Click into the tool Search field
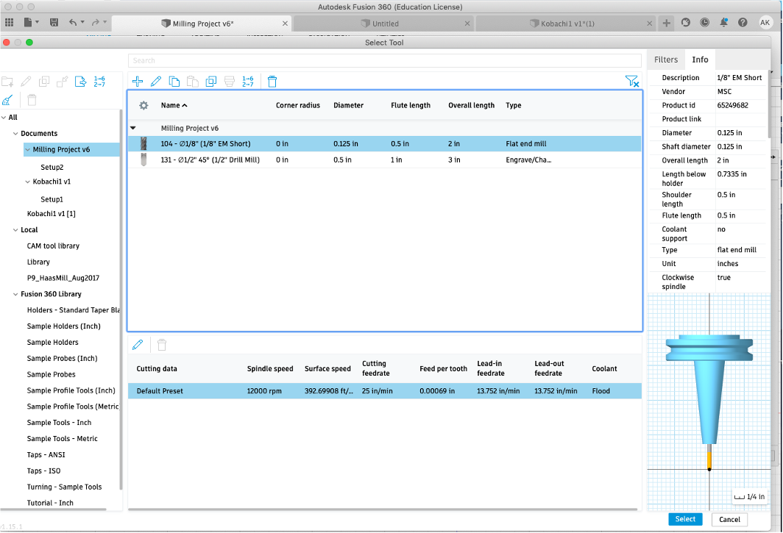The height and width of the screenshot is (533, 783). (x=384, y=60)
